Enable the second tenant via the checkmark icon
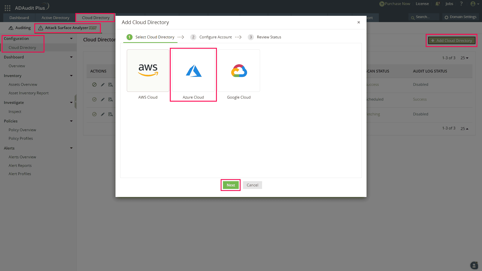This screenshot has width=482, height=271. pos(94,99)
